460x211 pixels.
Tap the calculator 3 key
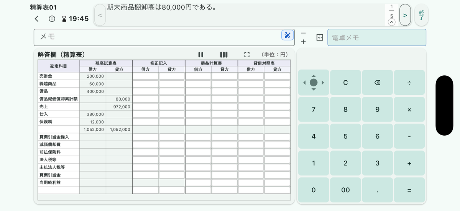click(377, 163)
